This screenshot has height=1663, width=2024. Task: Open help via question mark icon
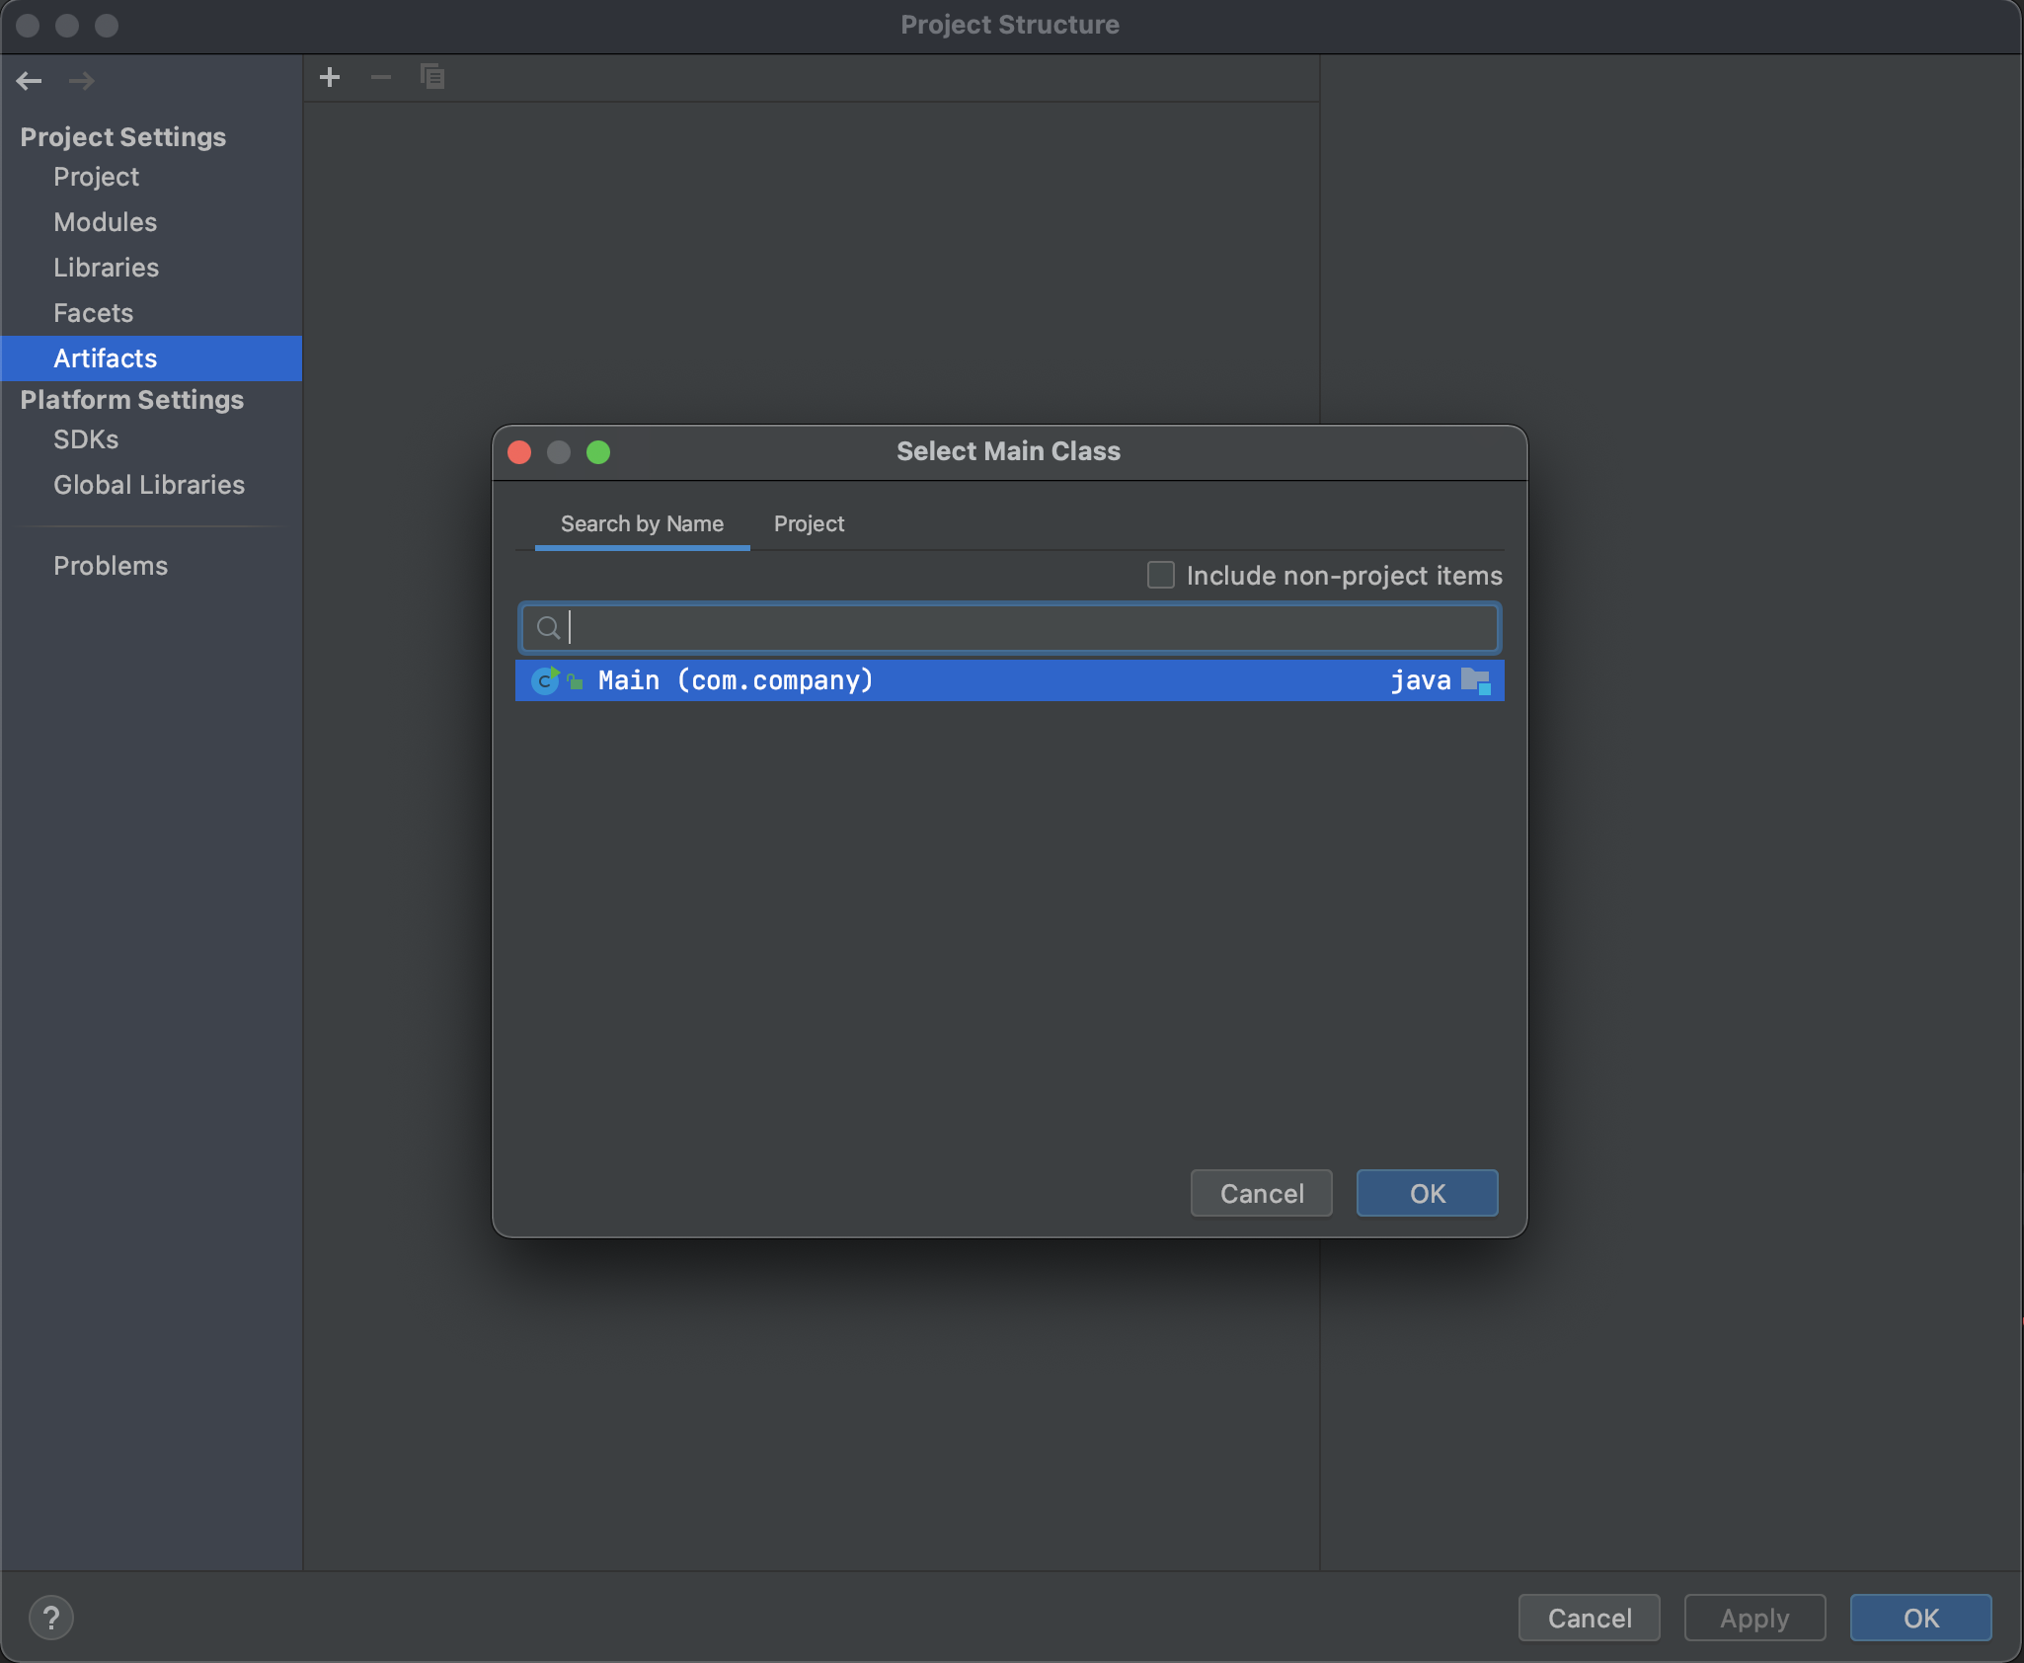click(51, 1618)
